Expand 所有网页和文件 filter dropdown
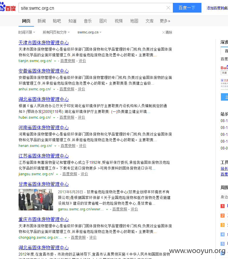The width and height of the screenshot is (228, 259). click(56, 32)
